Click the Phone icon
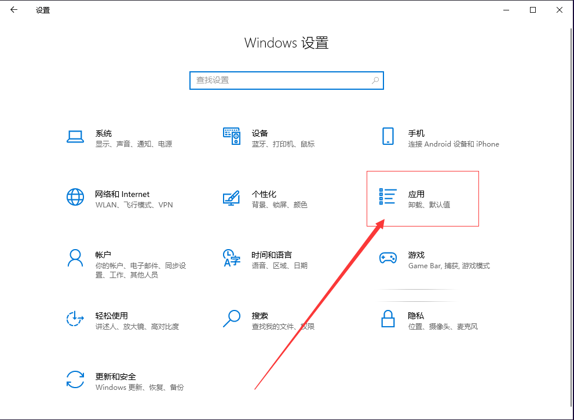The height and width of the screenshot is (420, 574). (388, 136)
